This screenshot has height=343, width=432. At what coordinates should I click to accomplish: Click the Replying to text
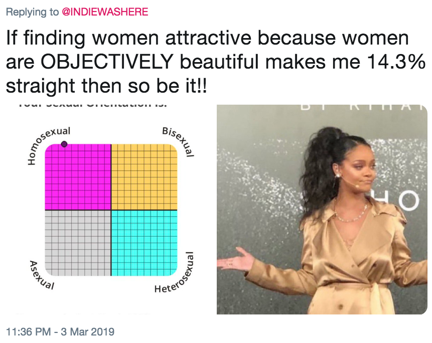point(32,12)
